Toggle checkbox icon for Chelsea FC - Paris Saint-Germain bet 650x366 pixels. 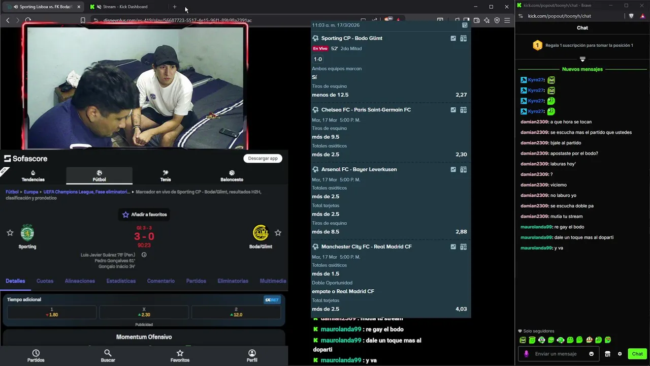[453, 110]
